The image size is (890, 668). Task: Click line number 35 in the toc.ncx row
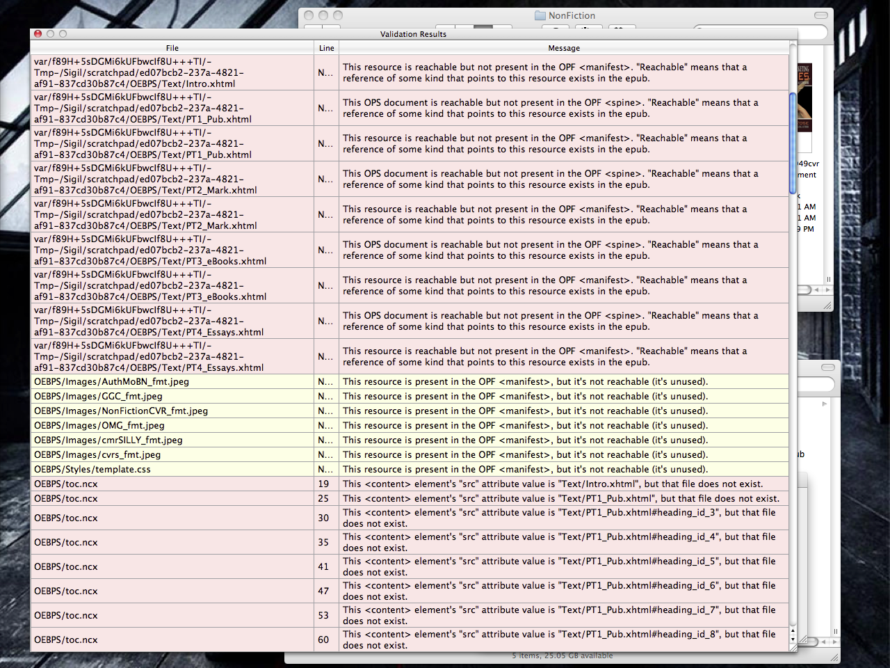[323, 542]
